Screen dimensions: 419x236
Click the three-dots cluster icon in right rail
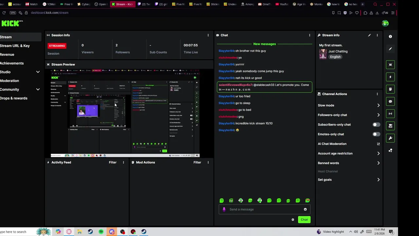pyautogui.click(x=390, y=150)
